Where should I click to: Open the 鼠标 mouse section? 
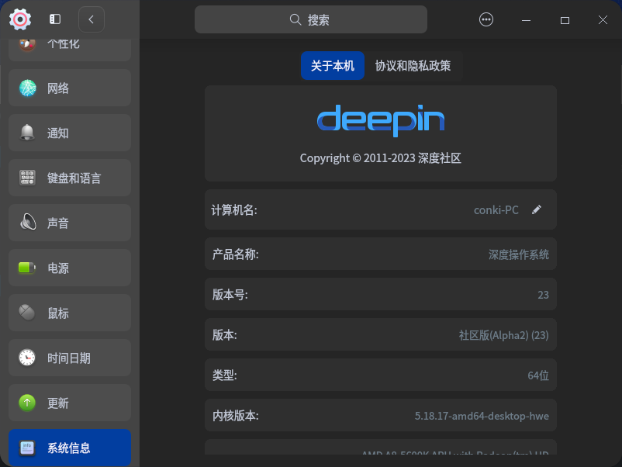[70, 313]
